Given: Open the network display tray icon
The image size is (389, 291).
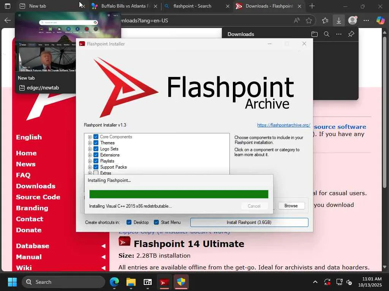Looking at the screenshot, I should click(x=339, y=282).
